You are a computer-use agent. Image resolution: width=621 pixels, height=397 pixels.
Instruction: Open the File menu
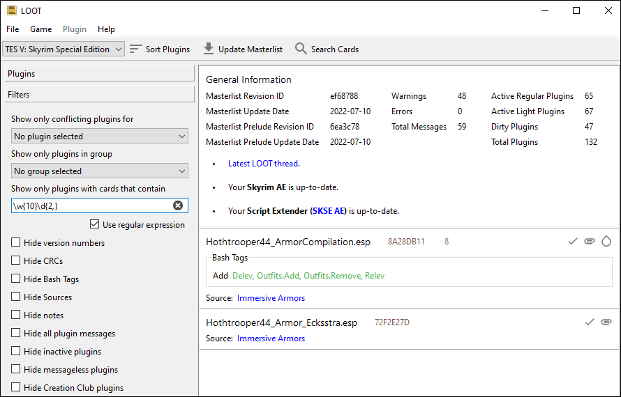pyautogui.click(x=13, y=29)
